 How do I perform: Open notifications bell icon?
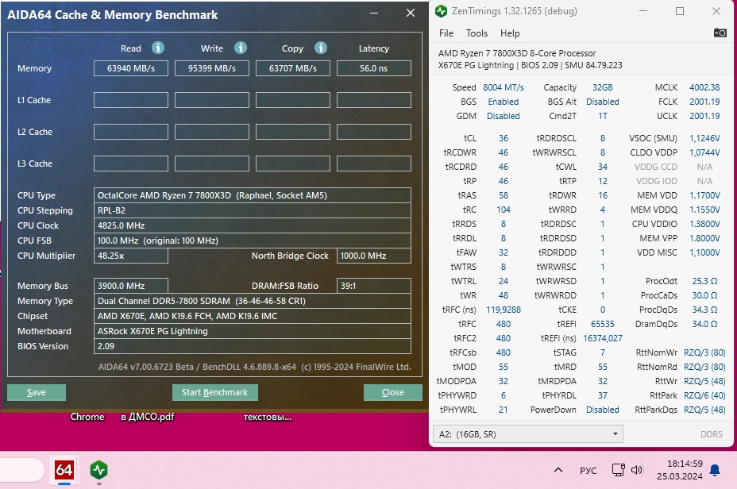[x=715, y=470]
